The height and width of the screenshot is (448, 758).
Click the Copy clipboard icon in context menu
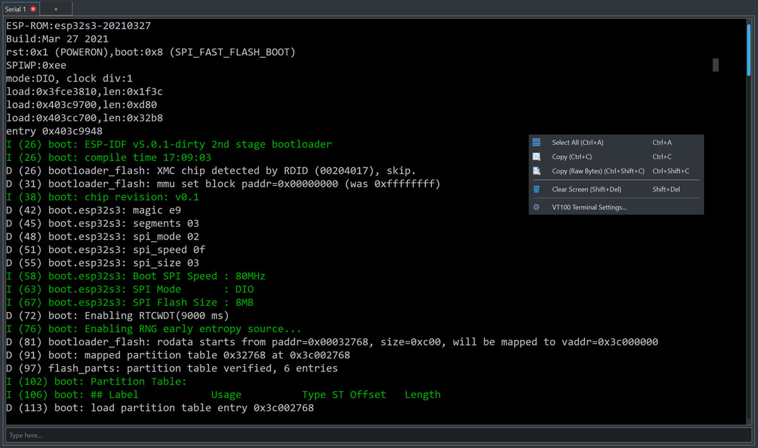click(538, 157)
